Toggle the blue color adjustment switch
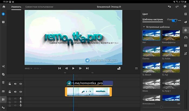 pos(174,21)
